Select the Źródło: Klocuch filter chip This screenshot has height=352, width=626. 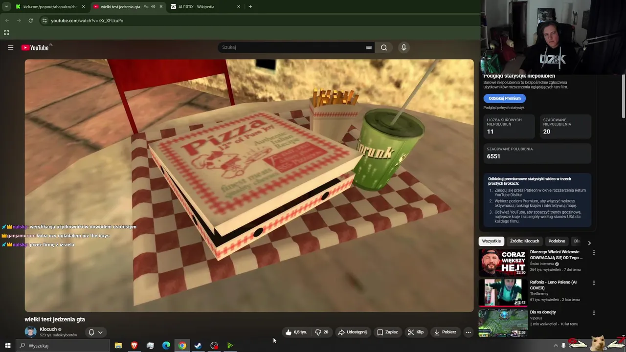(x=524, y=241)
